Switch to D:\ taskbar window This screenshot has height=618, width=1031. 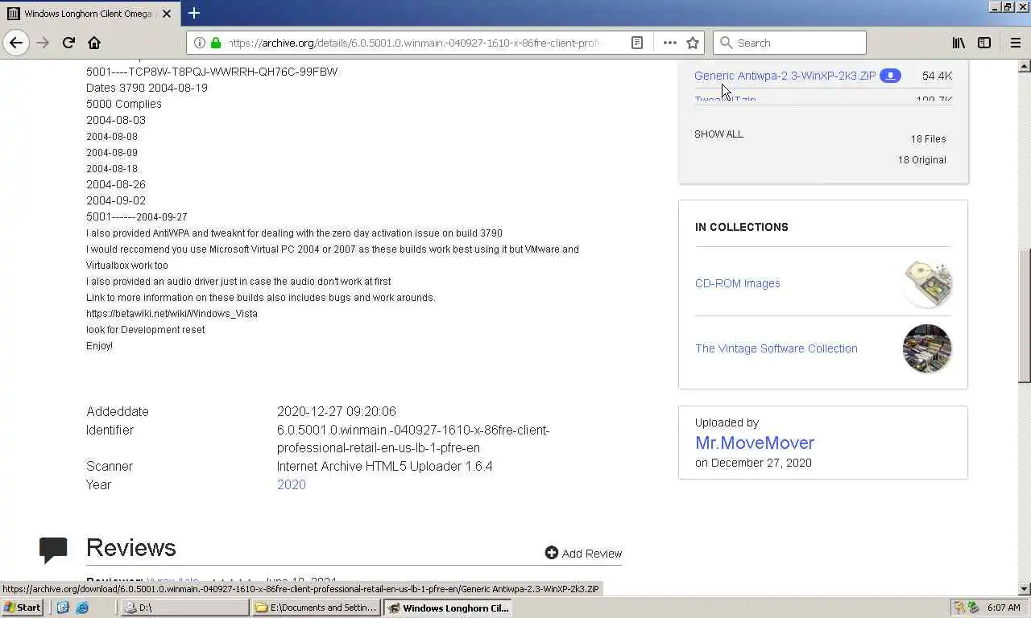(x=184, y=608)
